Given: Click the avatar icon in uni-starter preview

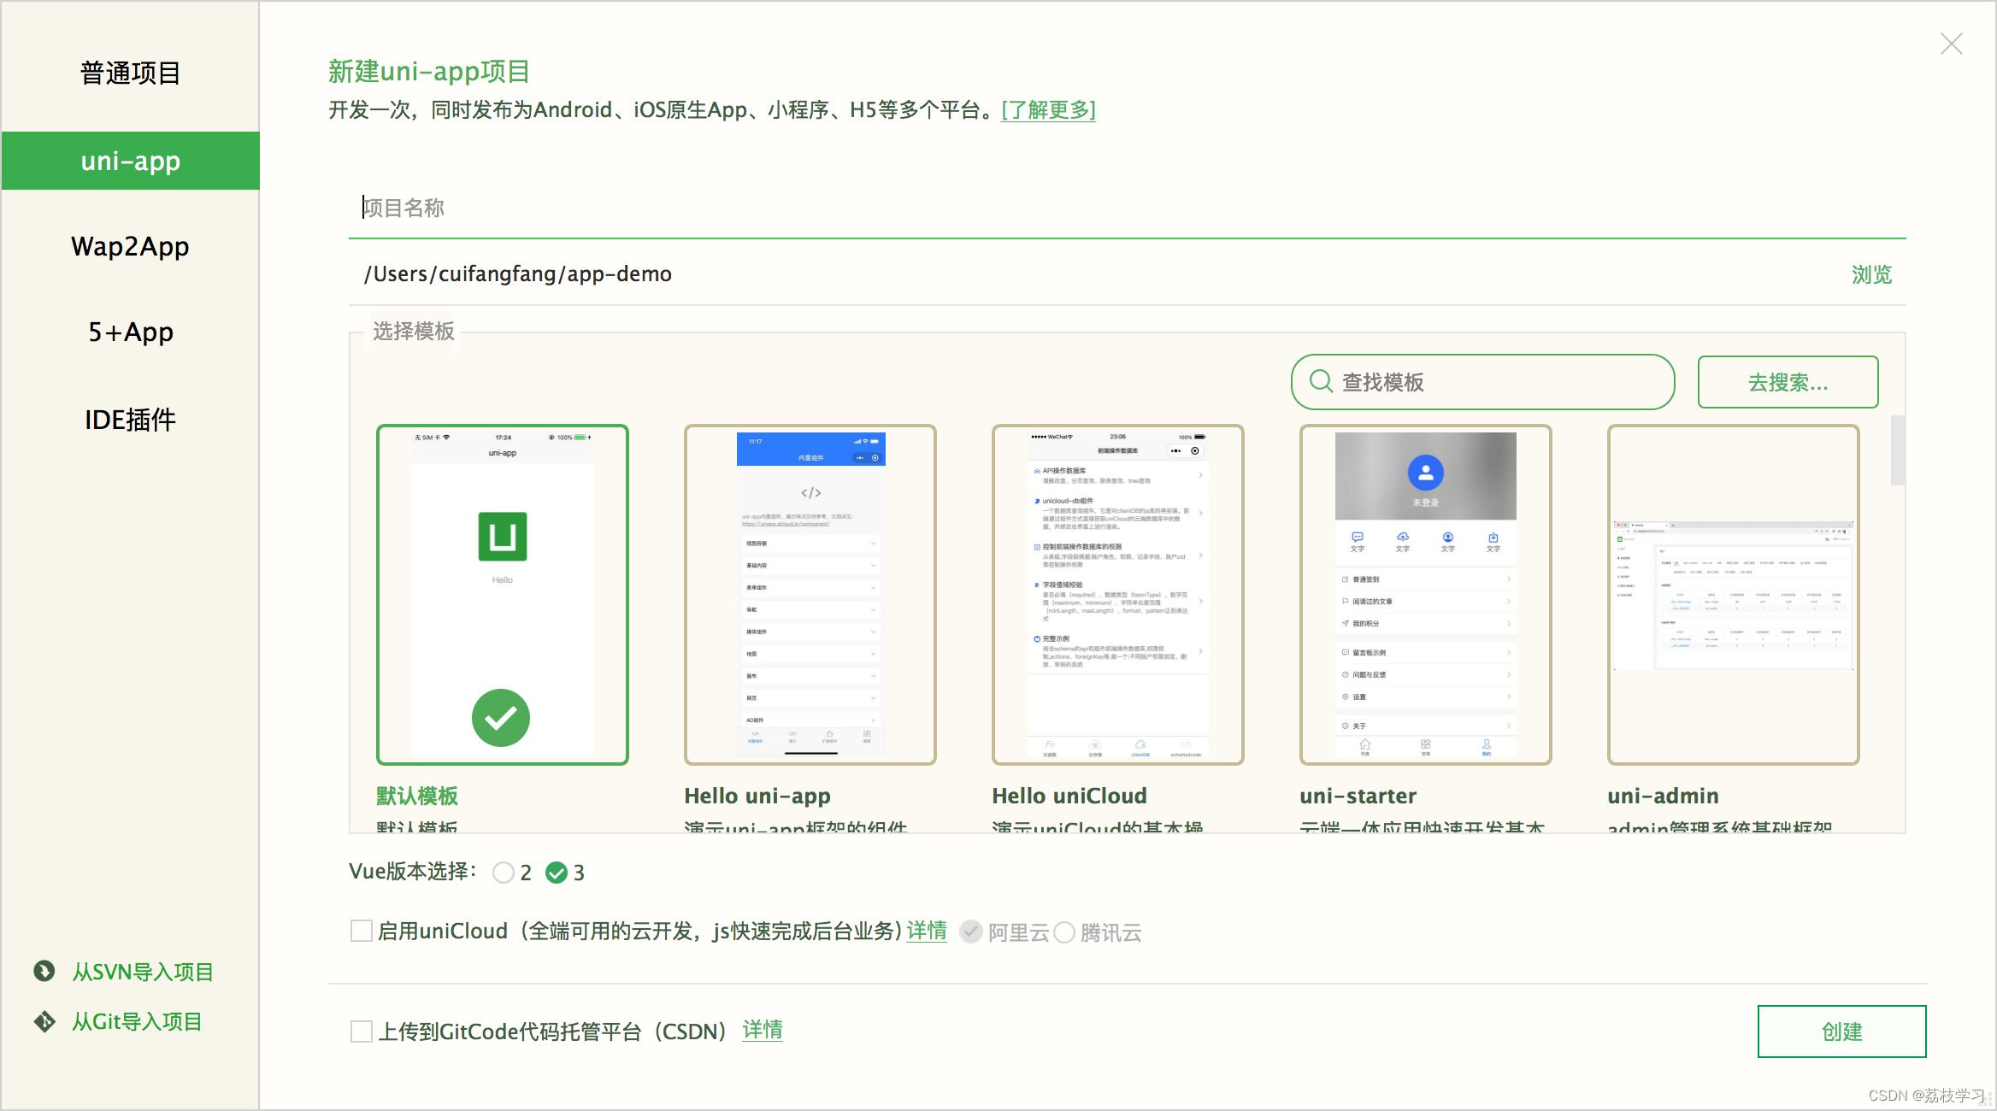Looking at the screenshot, I should [x=1426, y=472].
